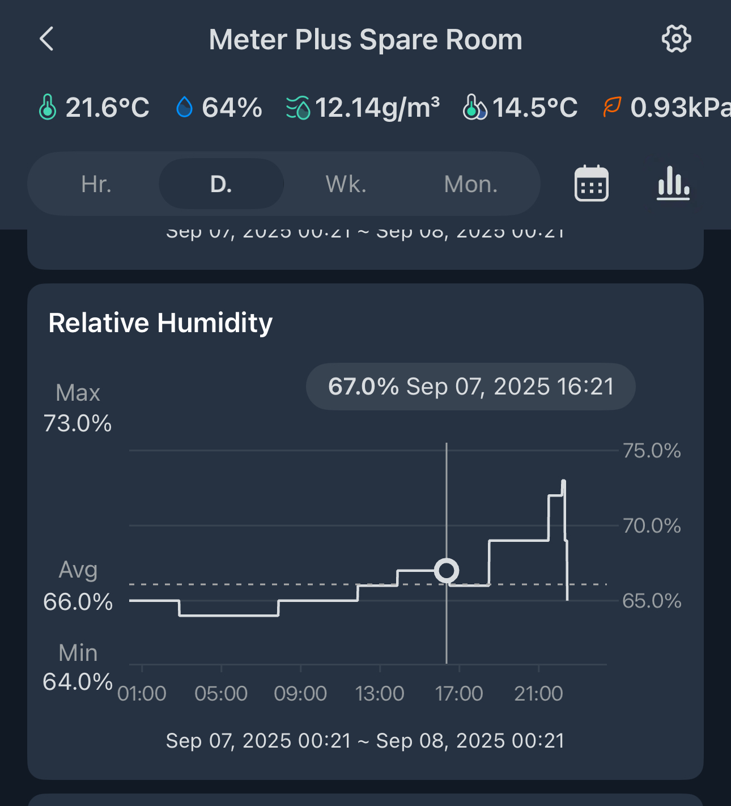
Task: Tap the blue humidity droplet icon
Action: pos(185,107)
